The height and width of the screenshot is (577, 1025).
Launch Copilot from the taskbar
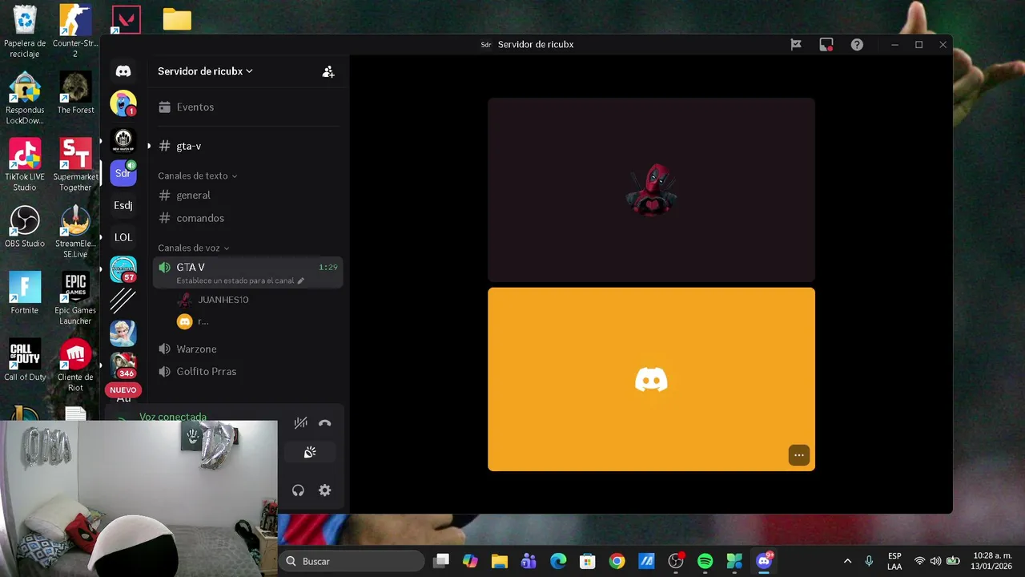coord(470,561)
